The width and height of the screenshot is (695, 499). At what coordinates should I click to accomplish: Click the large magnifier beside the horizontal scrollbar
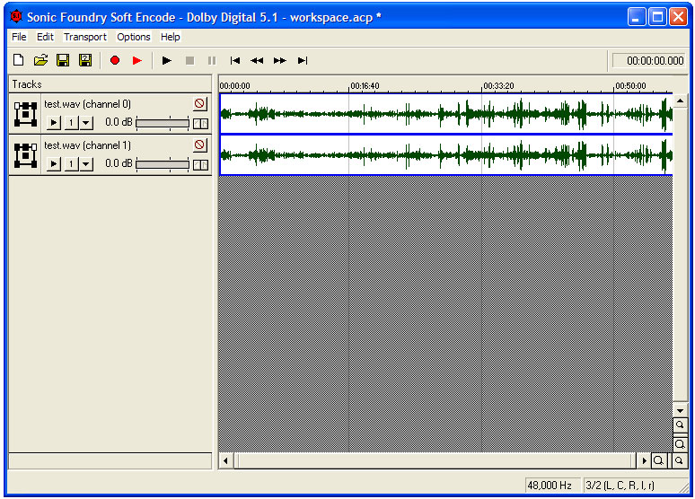point(659,461)
